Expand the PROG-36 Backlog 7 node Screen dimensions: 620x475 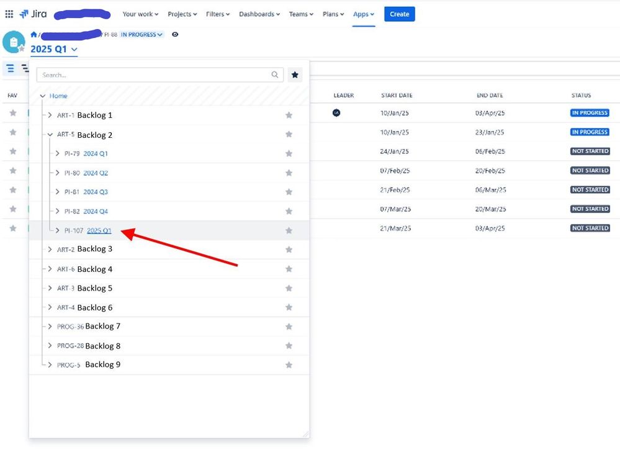click(x=50, y=326)
